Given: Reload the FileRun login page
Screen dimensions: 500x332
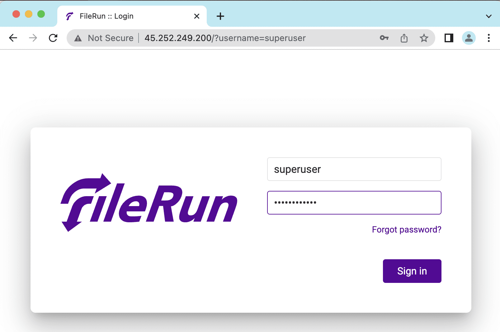Looking at the screenshot, I should click(53, 38).
